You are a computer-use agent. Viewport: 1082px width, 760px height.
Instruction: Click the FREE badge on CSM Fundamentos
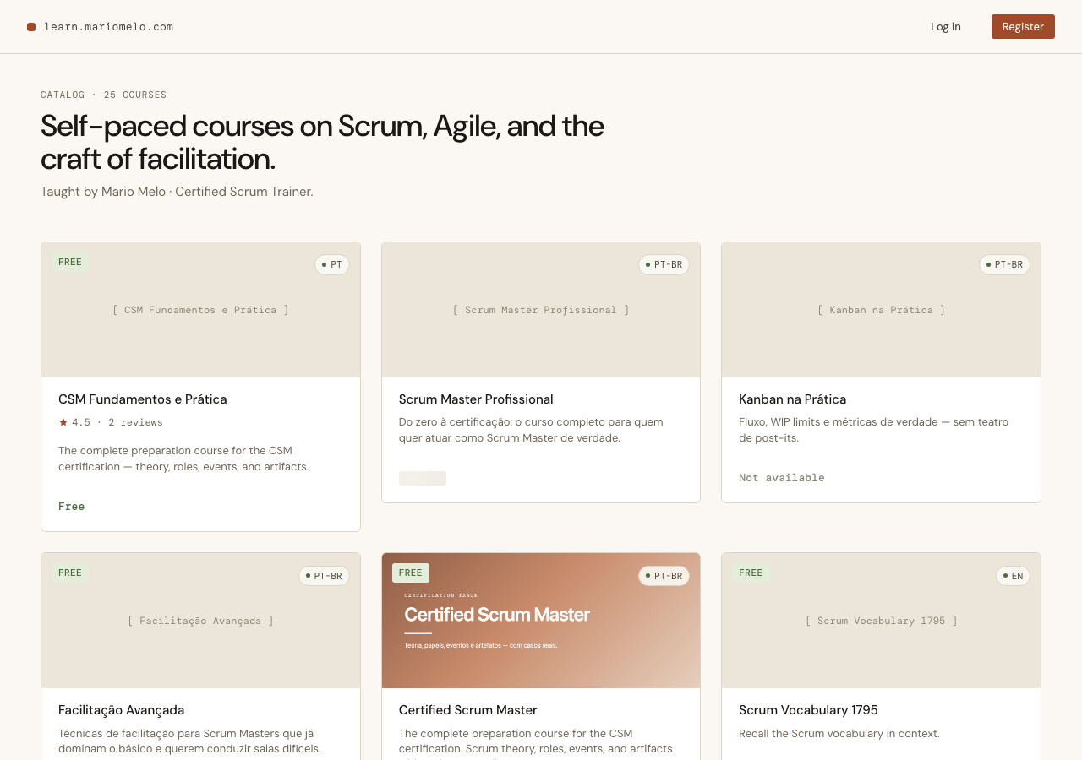[x=70, y=263]
